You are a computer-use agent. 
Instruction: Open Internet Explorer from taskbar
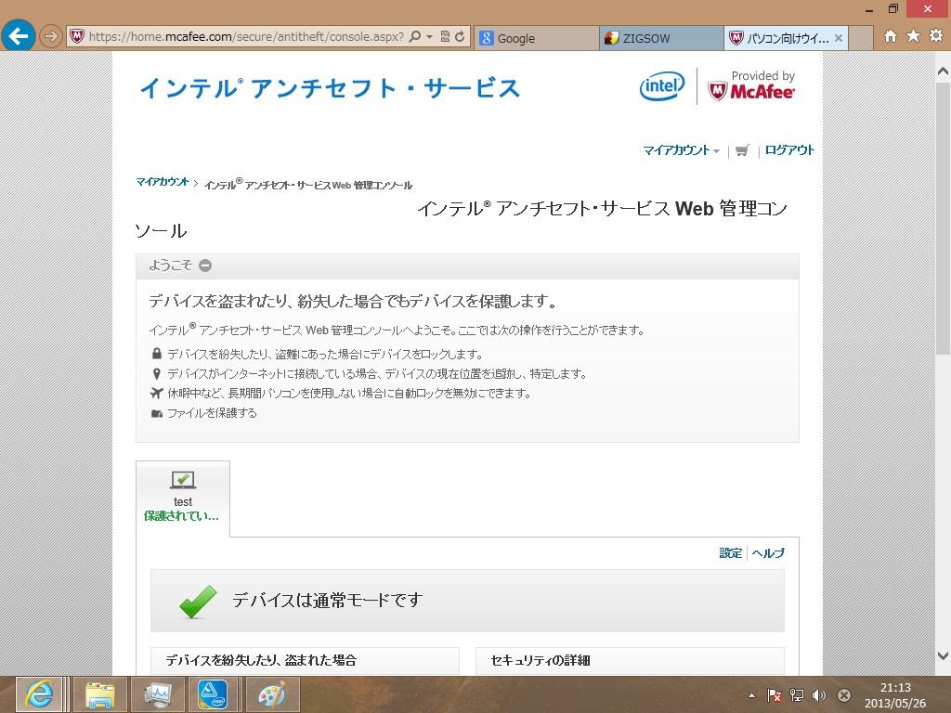(x=39, y=694)
